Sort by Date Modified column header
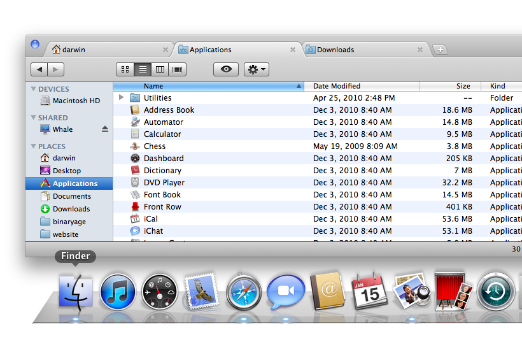The height and width of the screenshot is (356, 522). coord(362,86)
